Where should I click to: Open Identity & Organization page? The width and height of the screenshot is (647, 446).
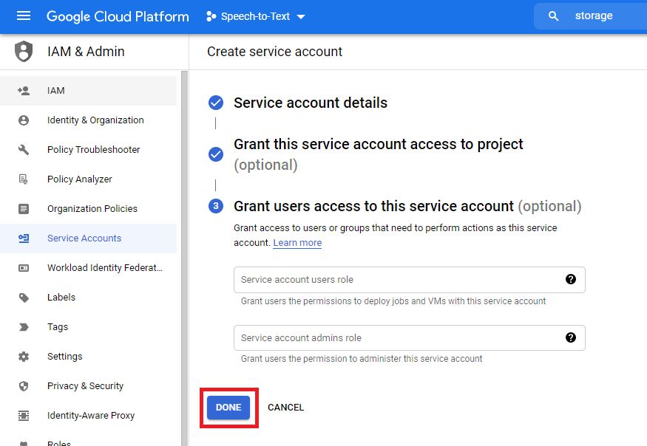95,120
